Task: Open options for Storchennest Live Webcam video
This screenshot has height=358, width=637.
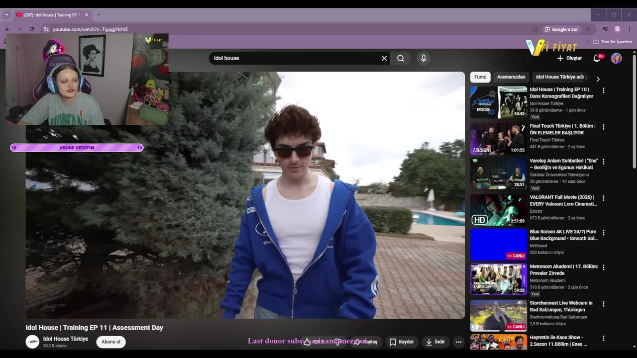Action: point(604,304)
